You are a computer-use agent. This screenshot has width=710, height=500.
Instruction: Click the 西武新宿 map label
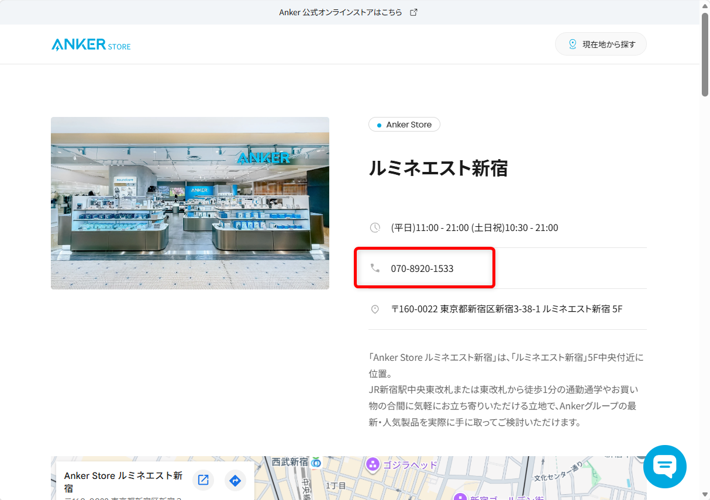tap(290, 461)
